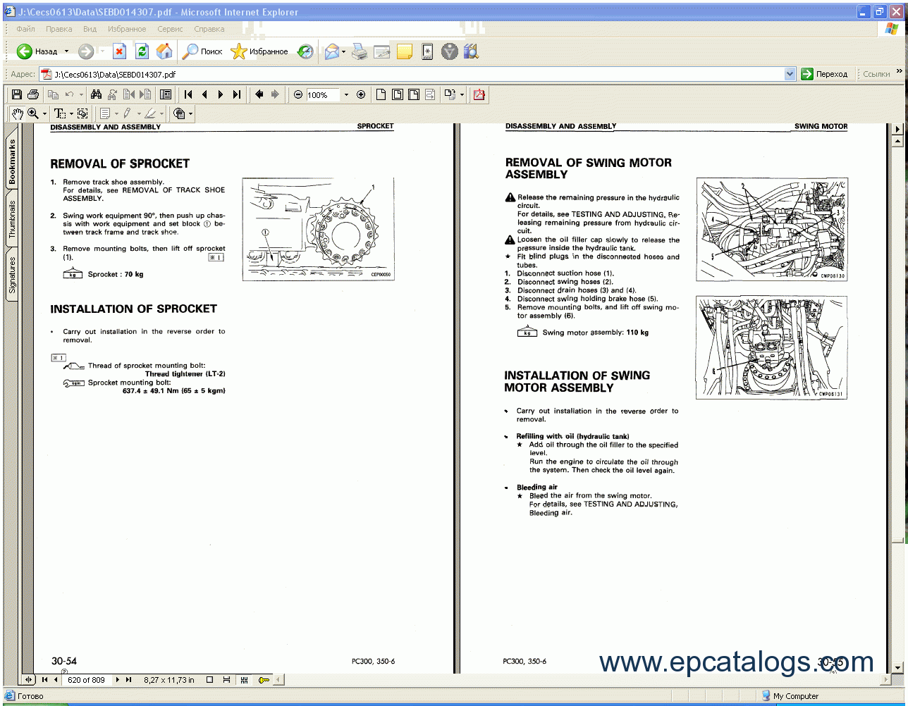Click status bar next page arrow
This screenshot has width=908, height=706.
[x=118, y=680]
